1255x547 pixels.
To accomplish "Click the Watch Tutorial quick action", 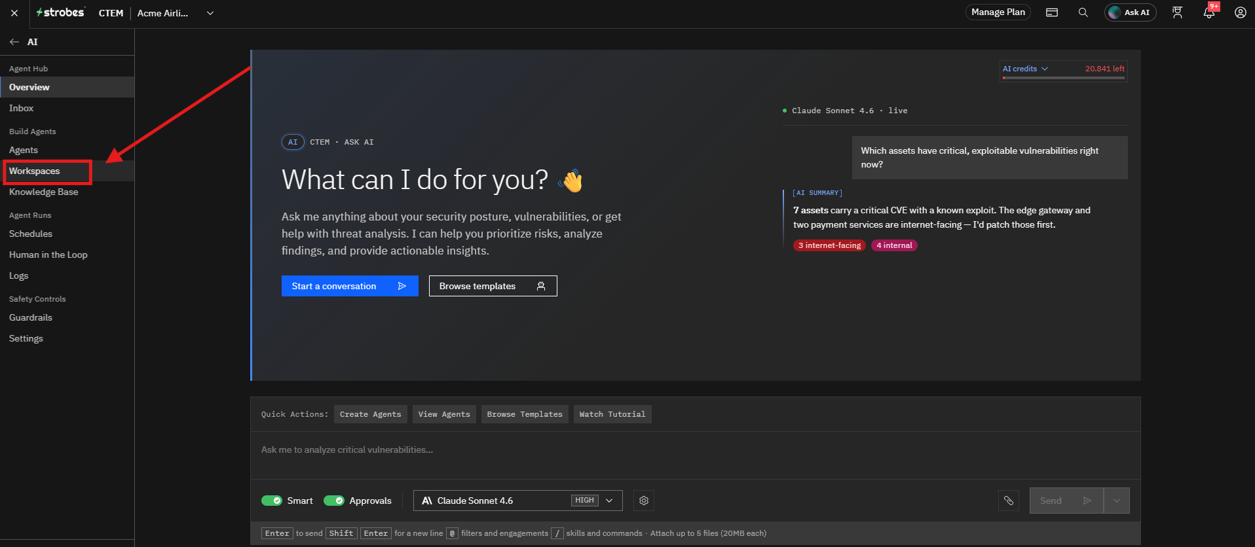I will pos(612,414).
